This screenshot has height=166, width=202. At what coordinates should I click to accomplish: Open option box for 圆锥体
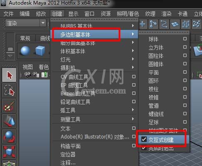pyautogui.click(x=185, y=64)
